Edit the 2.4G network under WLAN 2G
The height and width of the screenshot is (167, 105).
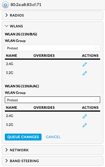(x=85, y=64)
